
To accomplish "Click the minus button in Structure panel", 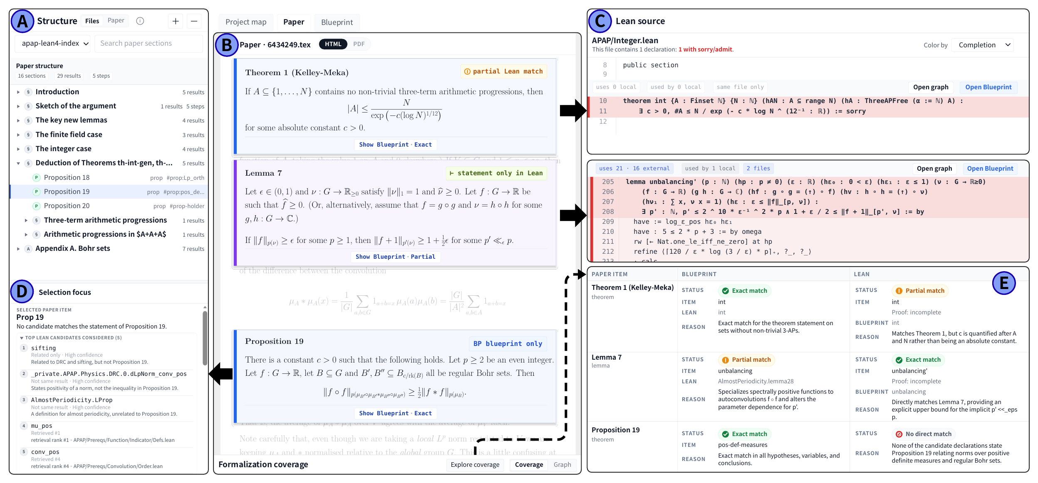I will point(194,21).
